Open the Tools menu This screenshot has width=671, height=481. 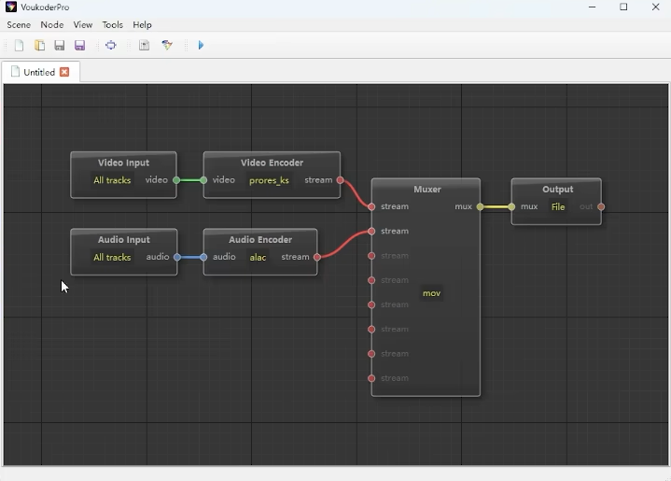click(x=112, y=25)
